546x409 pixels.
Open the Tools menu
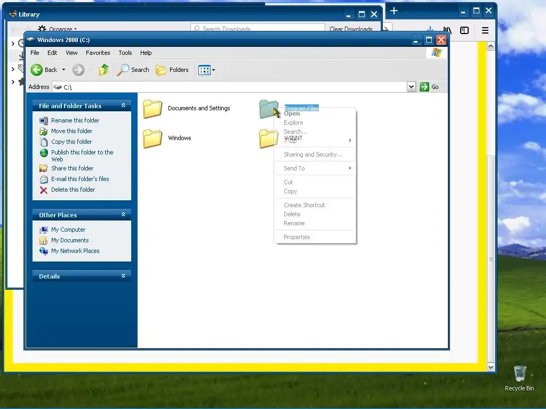125,53
